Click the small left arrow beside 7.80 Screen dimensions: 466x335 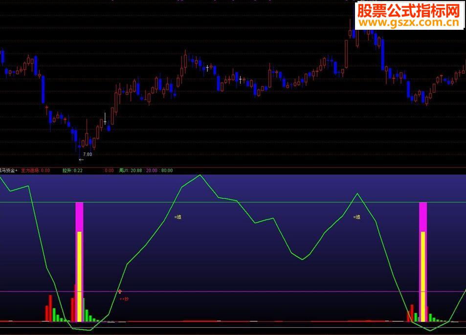(x=81, y=160)
